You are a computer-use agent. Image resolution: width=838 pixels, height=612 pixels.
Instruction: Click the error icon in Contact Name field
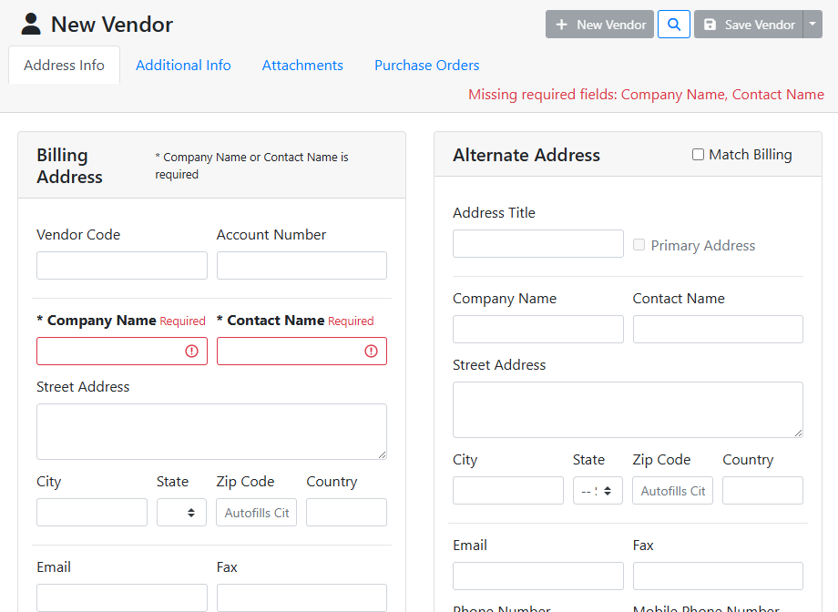(x=371, y=352)
